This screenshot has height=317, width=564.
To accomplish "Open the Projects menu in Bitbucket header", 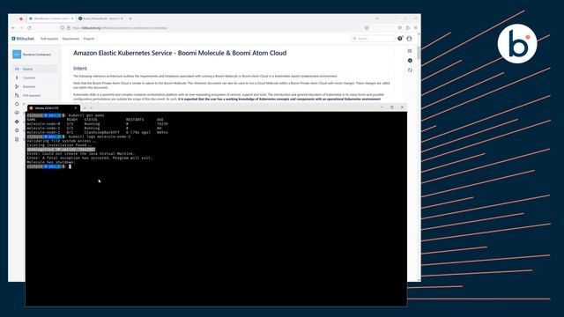I will (89, 39).
